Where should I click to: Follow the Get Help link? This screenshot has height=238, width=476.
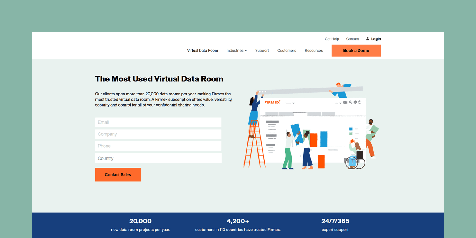point(332,39)
